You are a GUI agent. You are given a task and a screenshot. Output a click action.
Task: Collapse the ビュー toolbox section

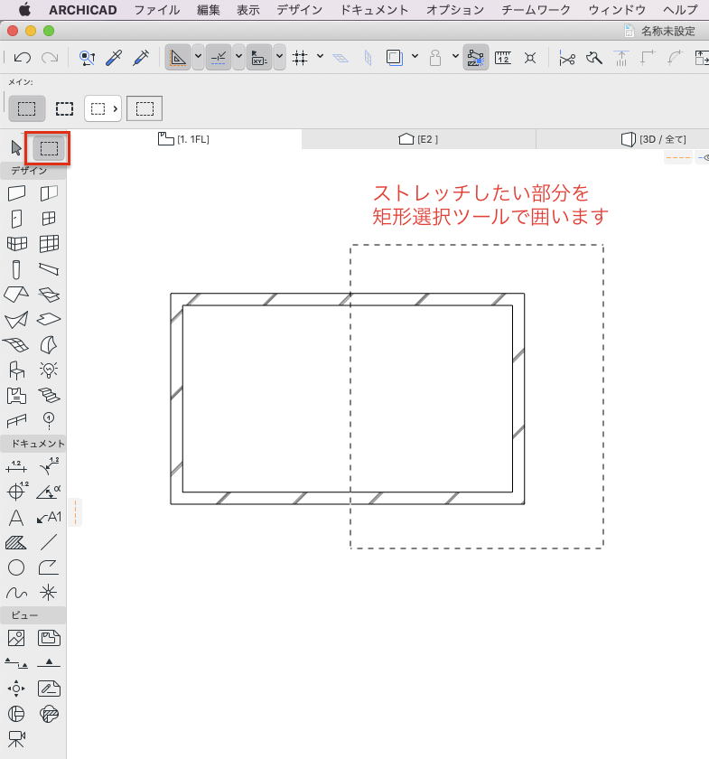click(33, 615)
